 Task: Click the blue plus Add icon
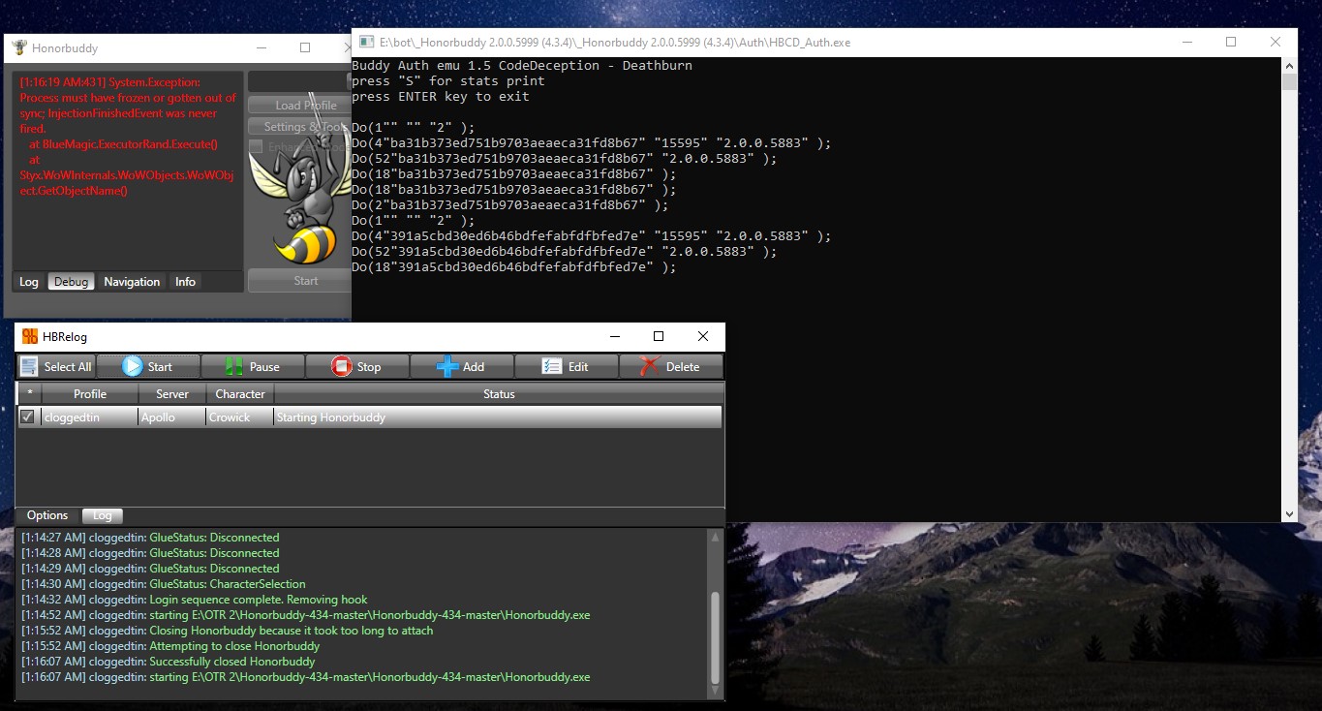447,366
